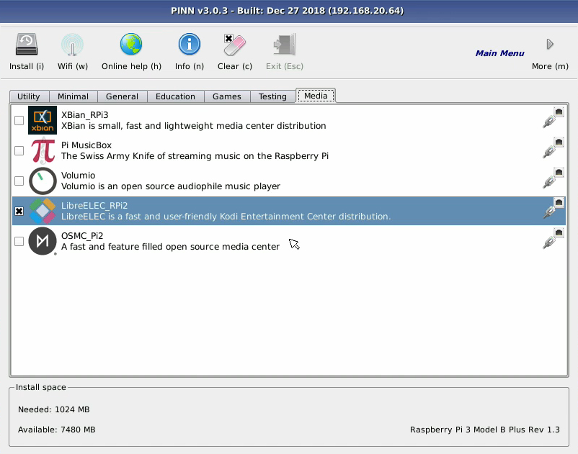Screen dimensions: 578x454
Task: Click the Info icon
Action: pyautogui.click(x=189, y=45)
